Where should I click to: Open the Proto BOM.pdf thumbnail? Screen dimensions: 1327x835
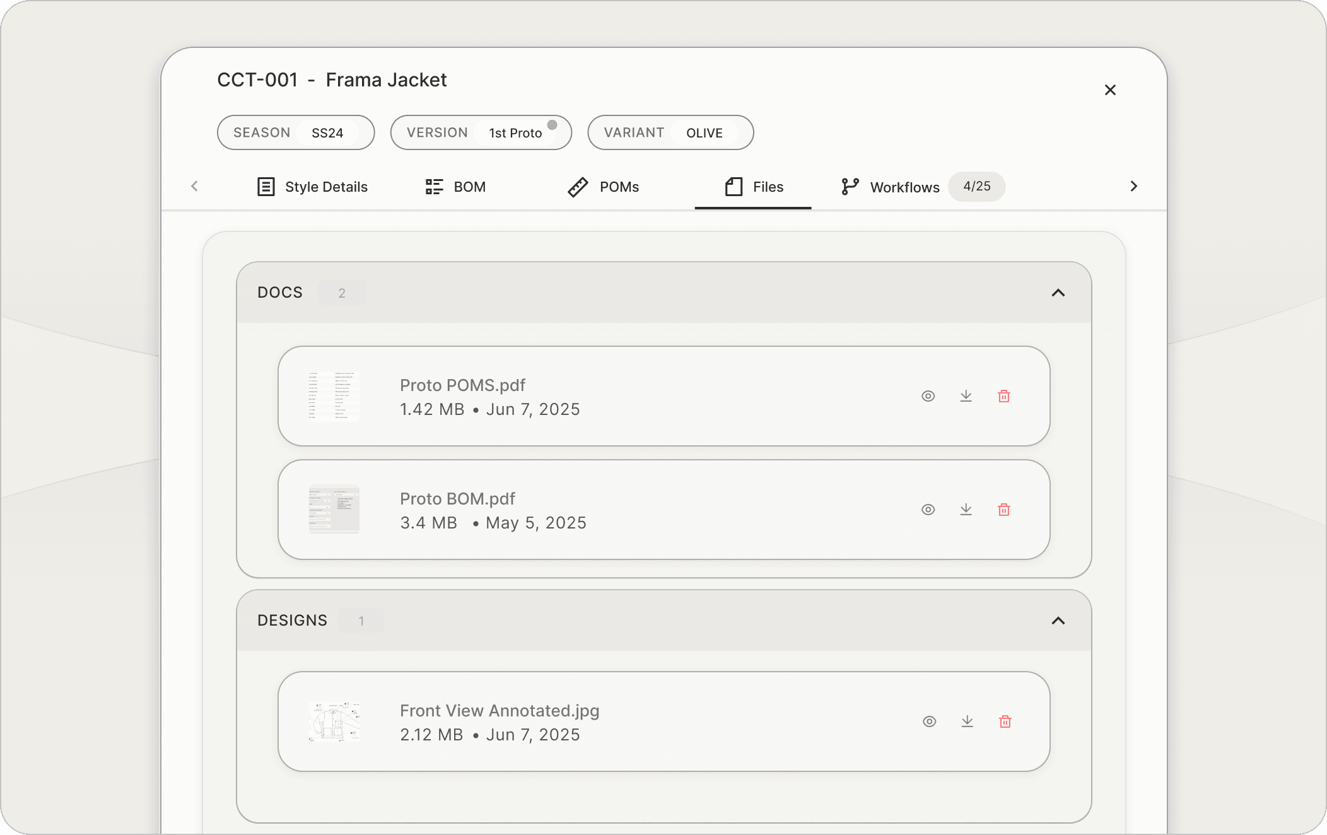point(334,510)
